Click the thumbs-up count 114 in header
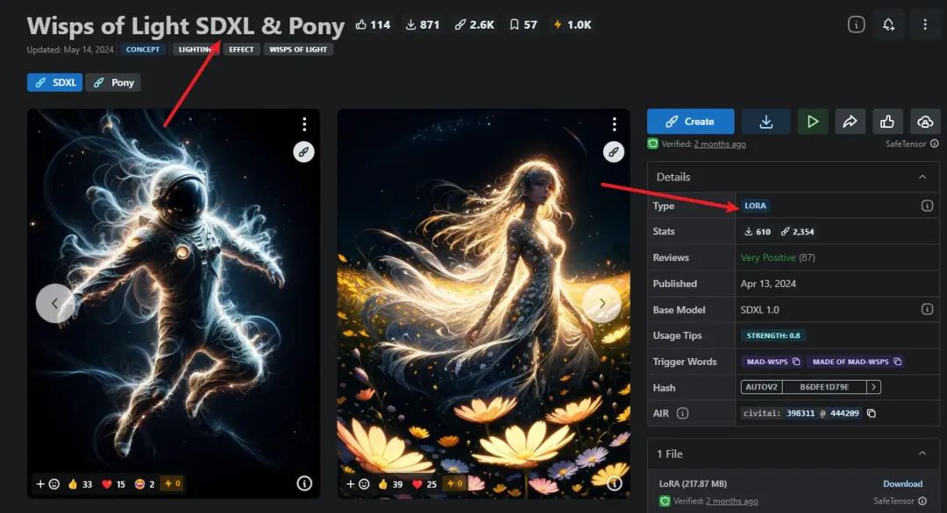947x513 pixels. coord(373,25)
